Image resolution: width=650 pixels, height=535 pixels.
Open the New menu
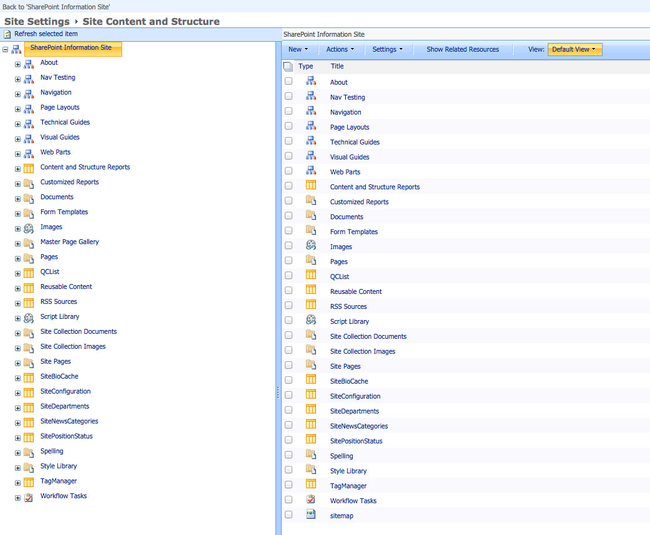(x=299, y=49)
